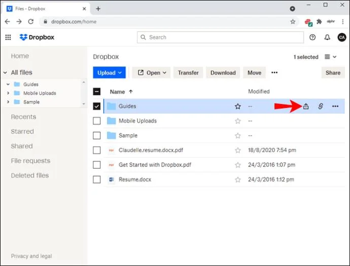350x266 pixels.
Task: Open Get Started with Dropbox.pdf file
Action: click(155, 165)
